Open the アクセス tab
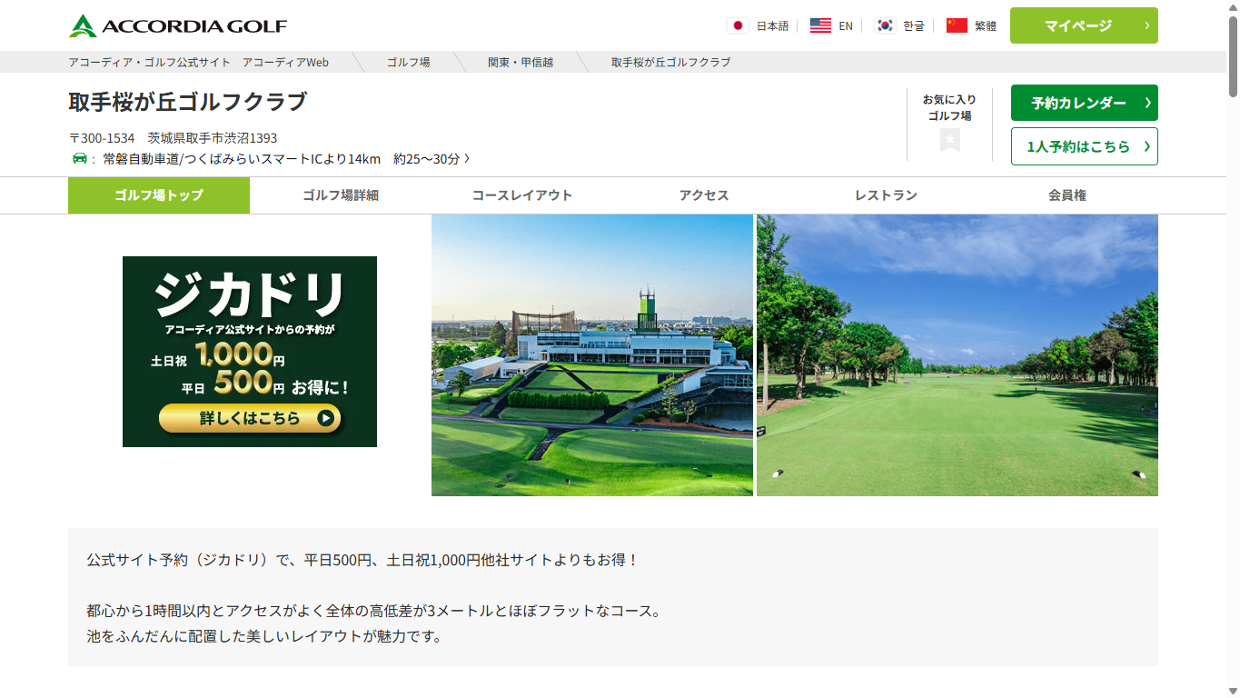 click(x=704, y=195)
